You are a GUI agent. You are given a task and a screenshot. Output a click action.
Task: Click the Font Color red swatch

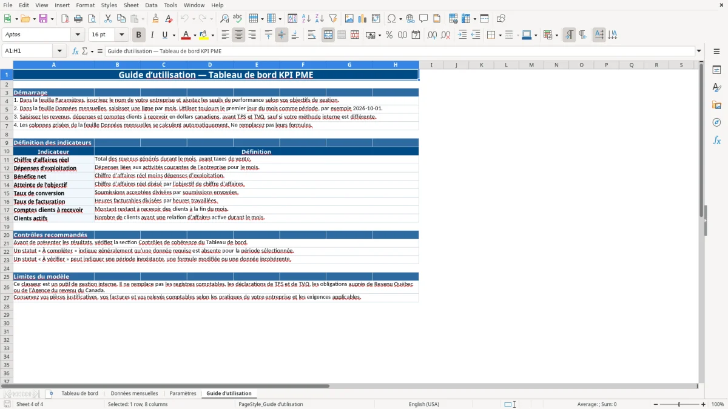coord(186,35)
